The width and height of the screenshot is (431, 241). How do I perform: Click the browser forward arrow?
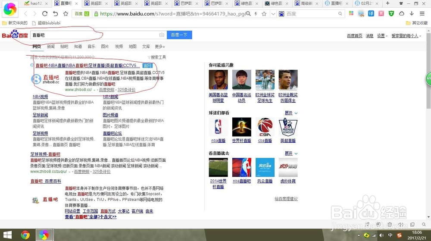pyautogui.click(x=34, y=14)
